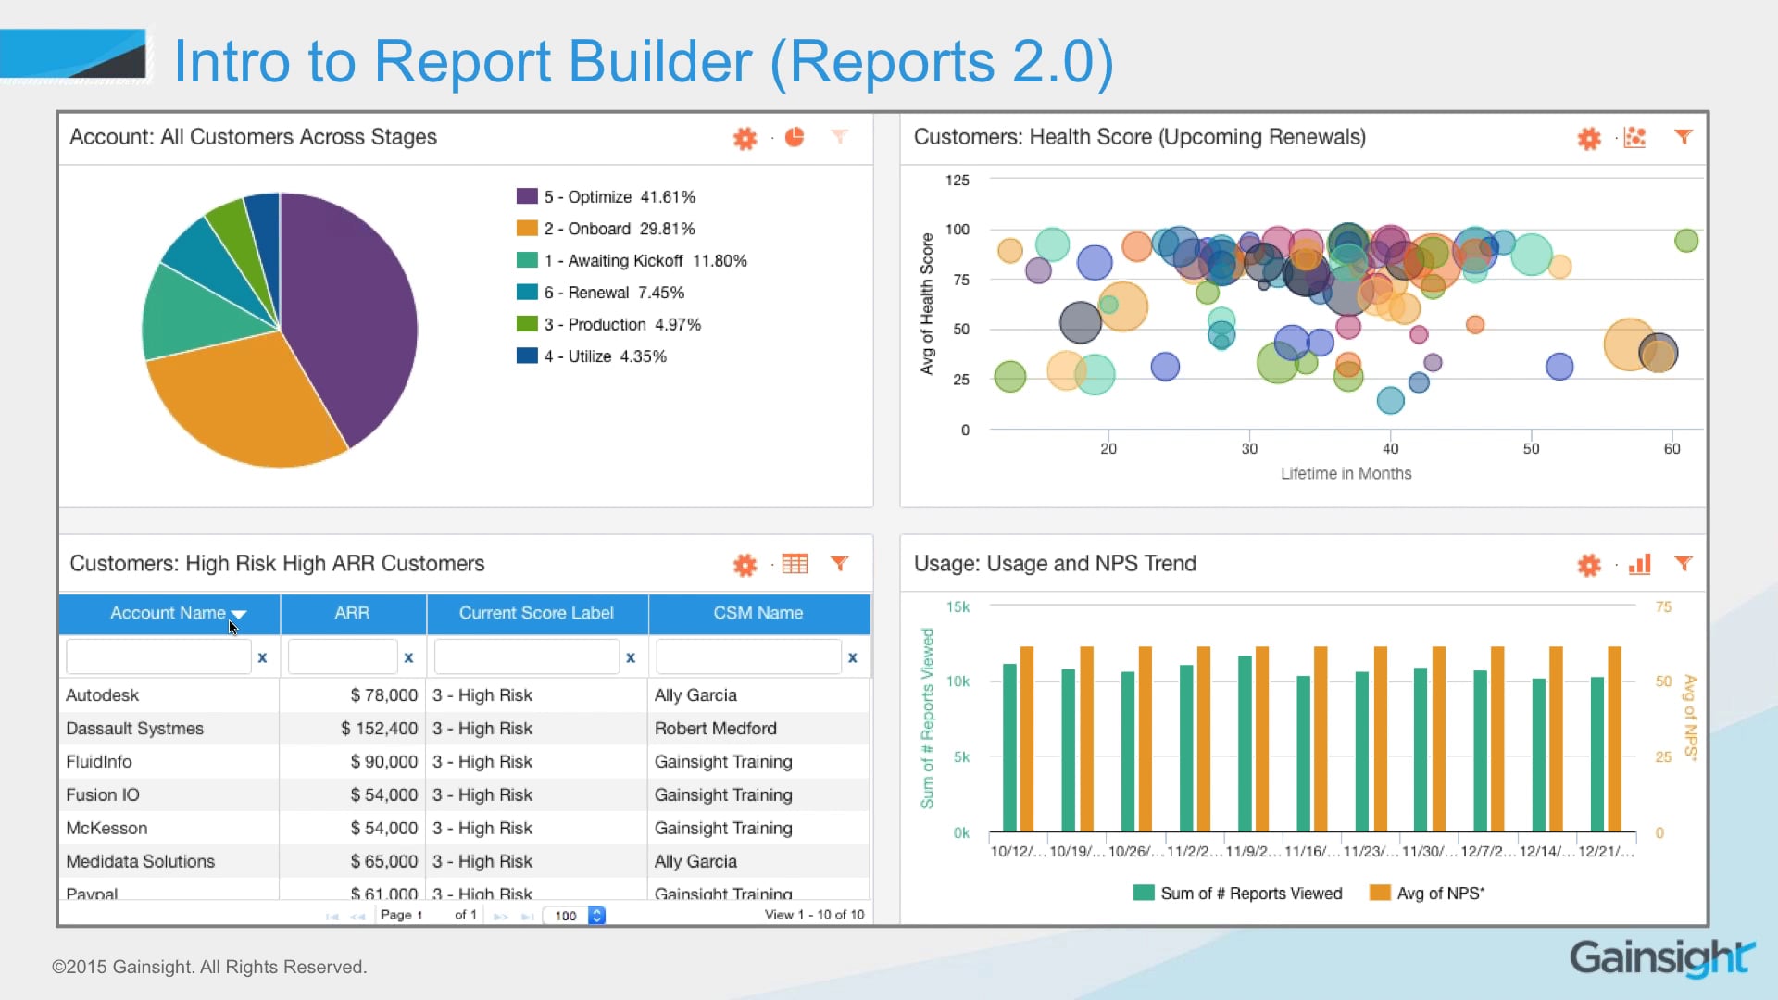Click CSM name Robert Medford

(x=716, y=729)
